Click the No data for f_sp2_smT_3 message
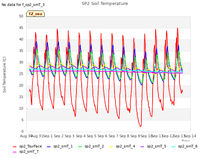This screenshot has width=210, height=158. click(23, 5)
